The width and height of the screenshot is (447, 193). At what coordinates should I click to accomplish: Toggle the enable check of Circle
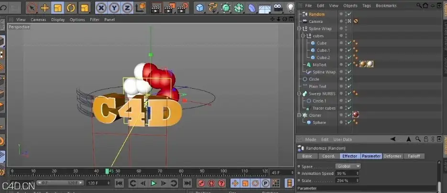click(x=349, y=79)
